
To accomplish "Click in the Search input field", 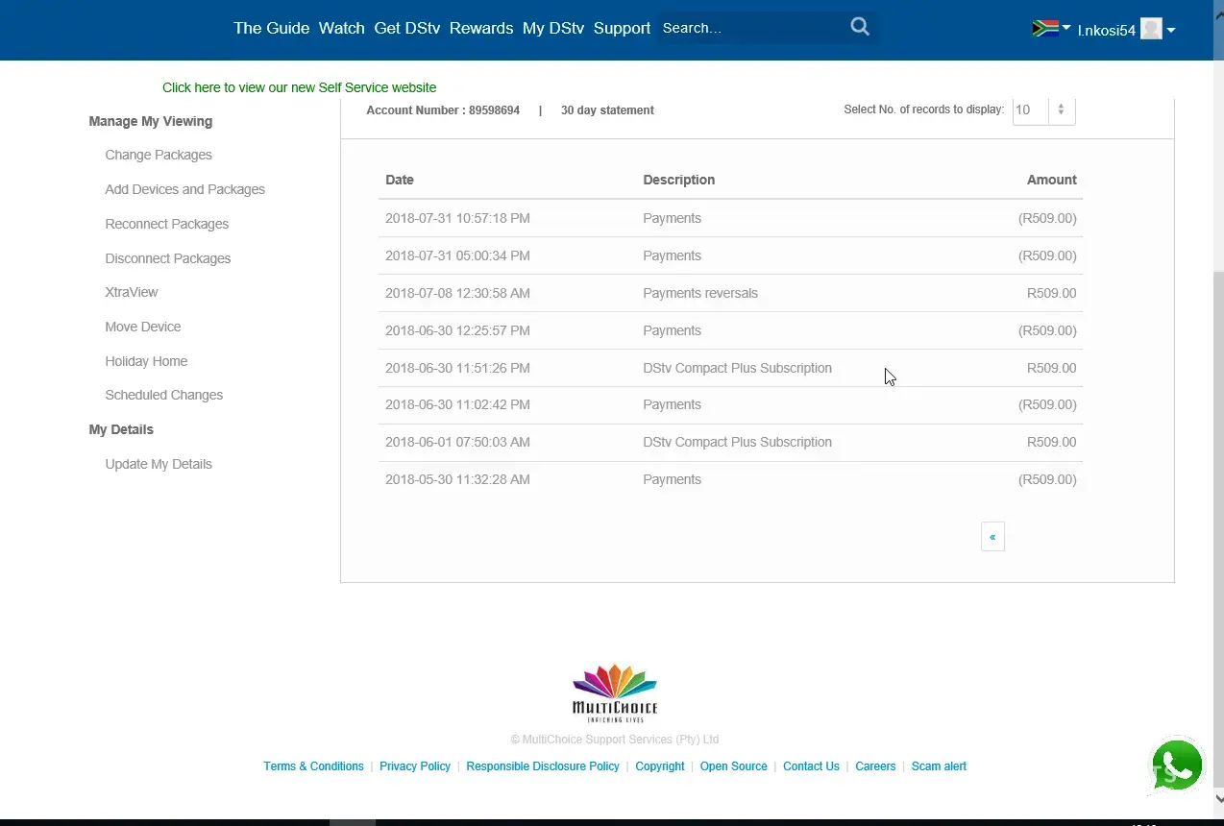I will point(749,28).
